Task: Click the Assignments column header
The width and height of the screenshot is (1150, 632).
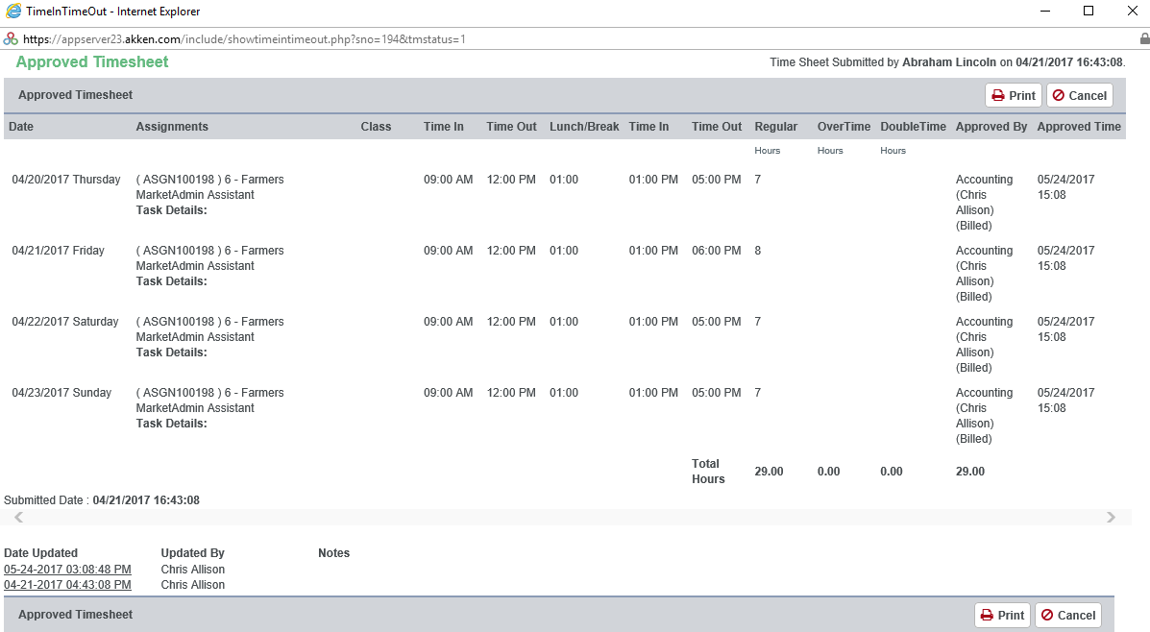Action: (x=172, y=126)
